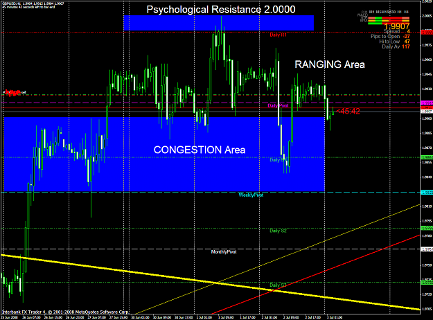Click the 'Daily S3' label
The height and width of the screenshot is (320, 433).
point(278,285)
